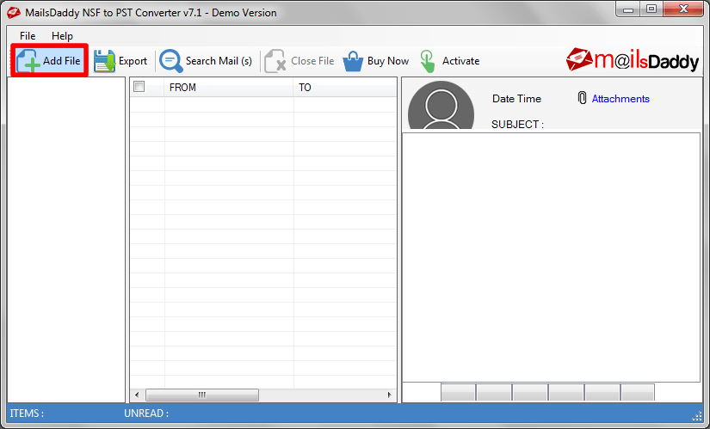This screenshot has height=429, width=710.
Task: Click the Date Time label
Action: pyautogui.click(x=516, y=99)
